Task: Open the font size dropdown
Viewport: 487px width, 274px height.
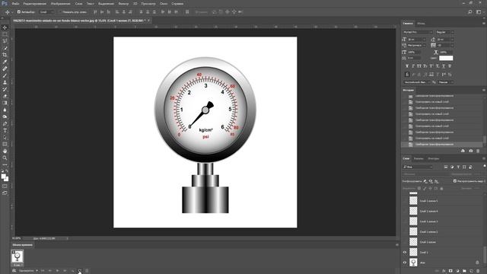Action: tap(425, 40)
